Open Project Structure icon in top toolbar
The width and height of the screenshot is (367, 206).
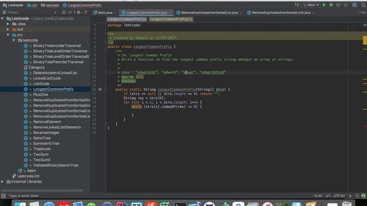coord(355,5)
